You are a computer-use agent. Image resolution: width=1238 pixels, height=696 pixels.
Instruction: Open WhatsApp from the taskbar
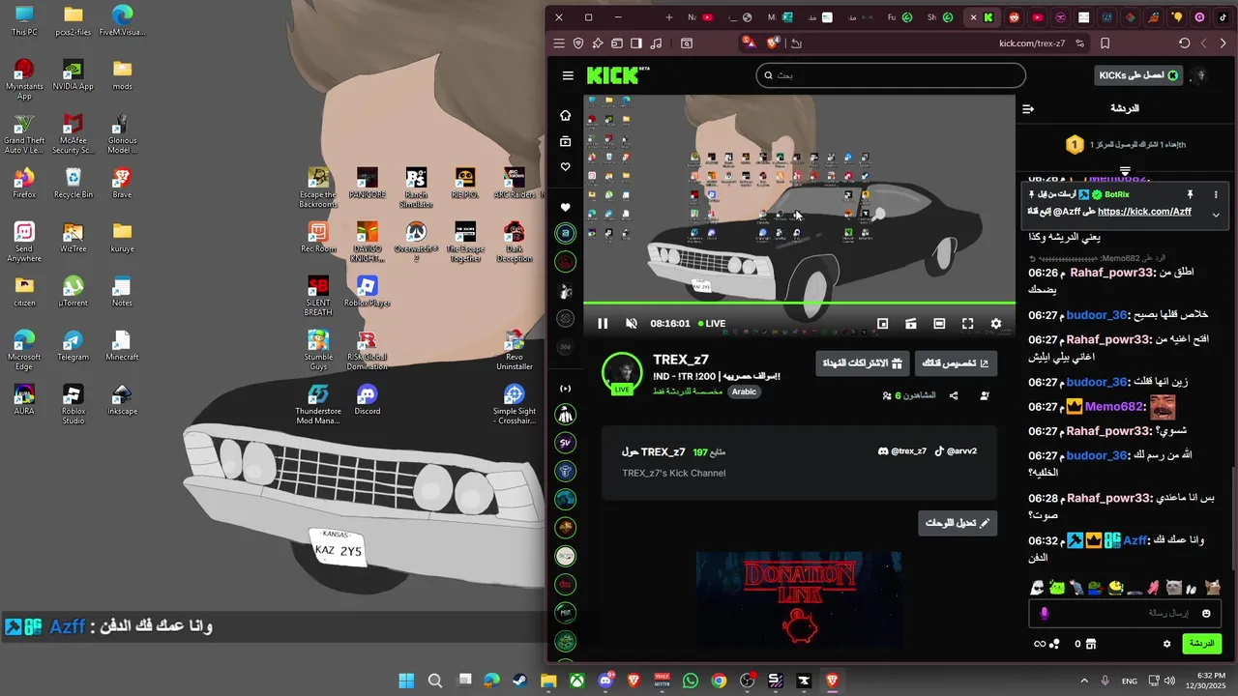(690, 681)
